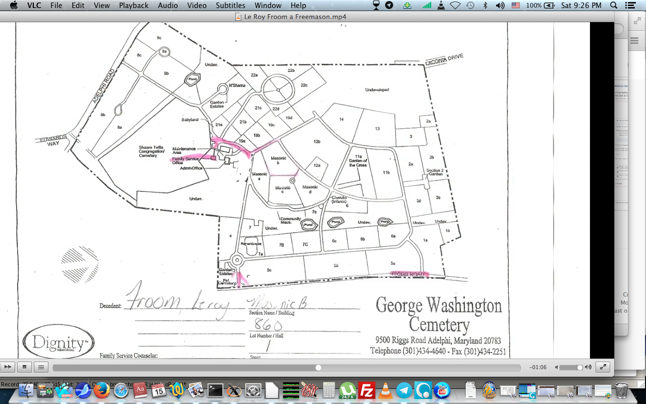The height and width of the screenshot is (404, 646).
Task: Click VLC cone icon in the Dock
Action: [385, 390]
